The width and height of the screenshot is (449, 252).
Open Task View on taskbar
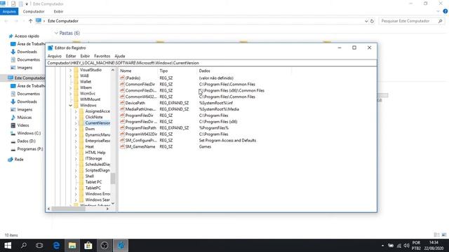39,246
